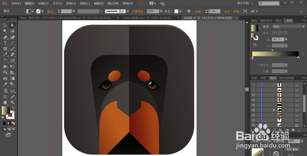Select the Eyedropper tool
This screenshot has width=307, height=156.
5,84
